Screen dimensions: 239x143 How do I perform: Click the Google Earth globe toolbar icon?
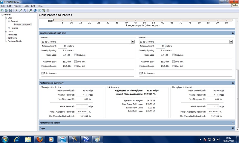click(x=35, y=10)
